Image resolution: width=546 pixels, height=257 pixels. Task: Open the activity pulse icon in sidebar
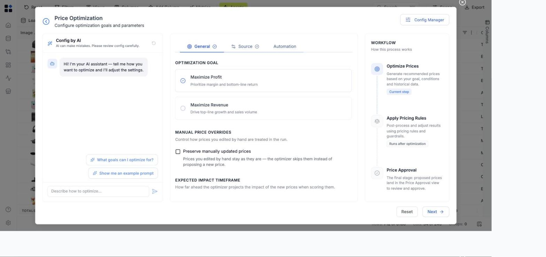[x=8, y=78]
